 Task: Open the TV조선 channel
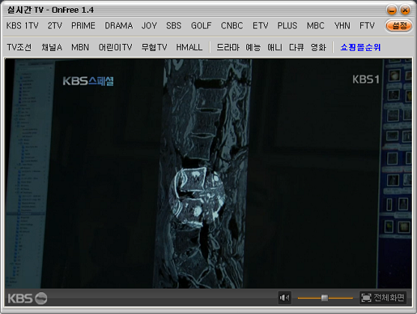(19, 47)
